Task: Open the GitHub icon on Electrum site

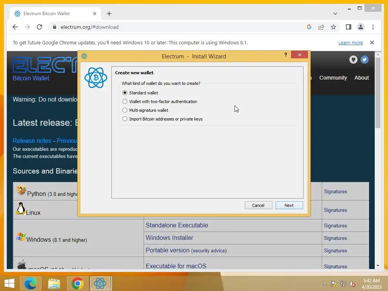Action: point(354,59)
